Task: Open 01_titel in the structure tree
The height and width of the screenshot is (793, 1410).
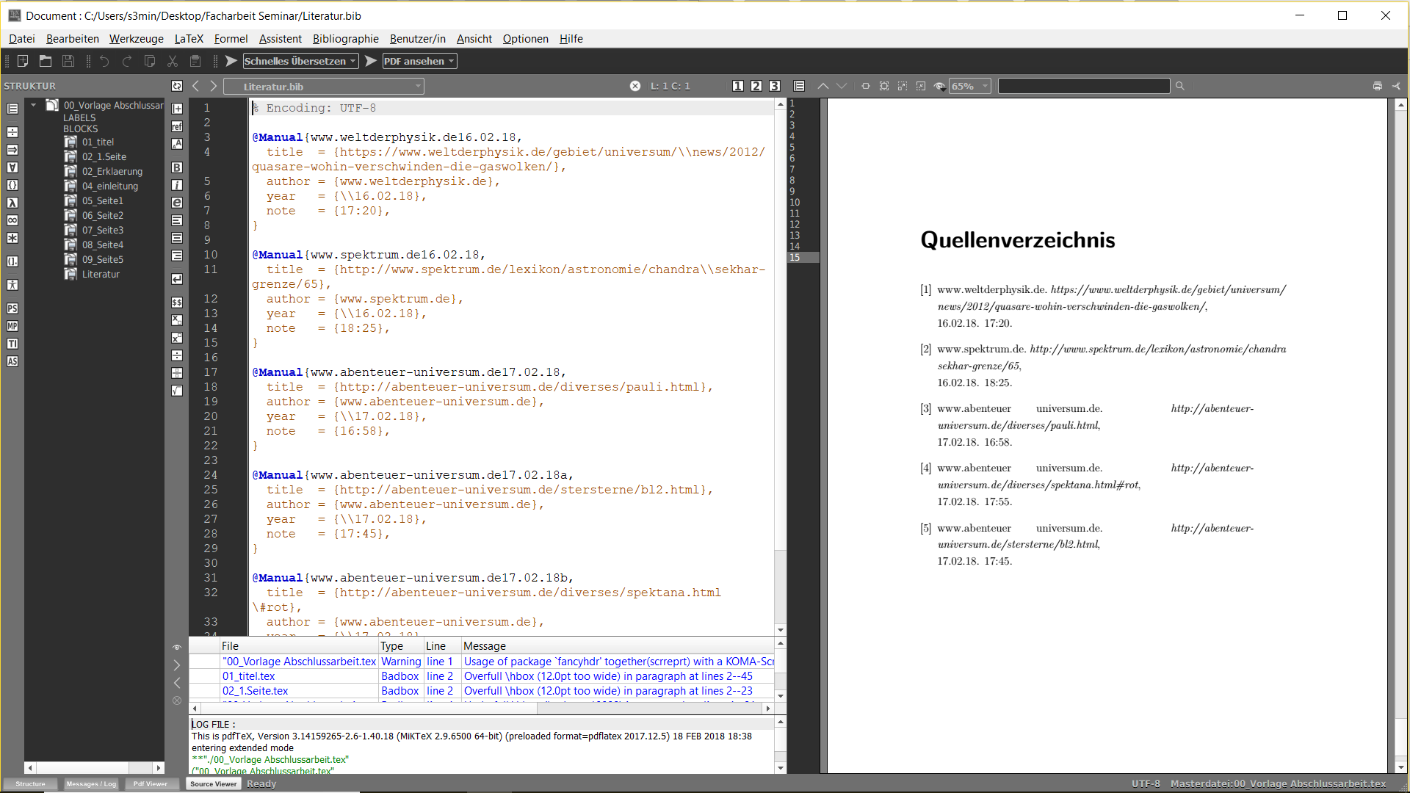Action: pyautogui.click(x=98, y=142)
